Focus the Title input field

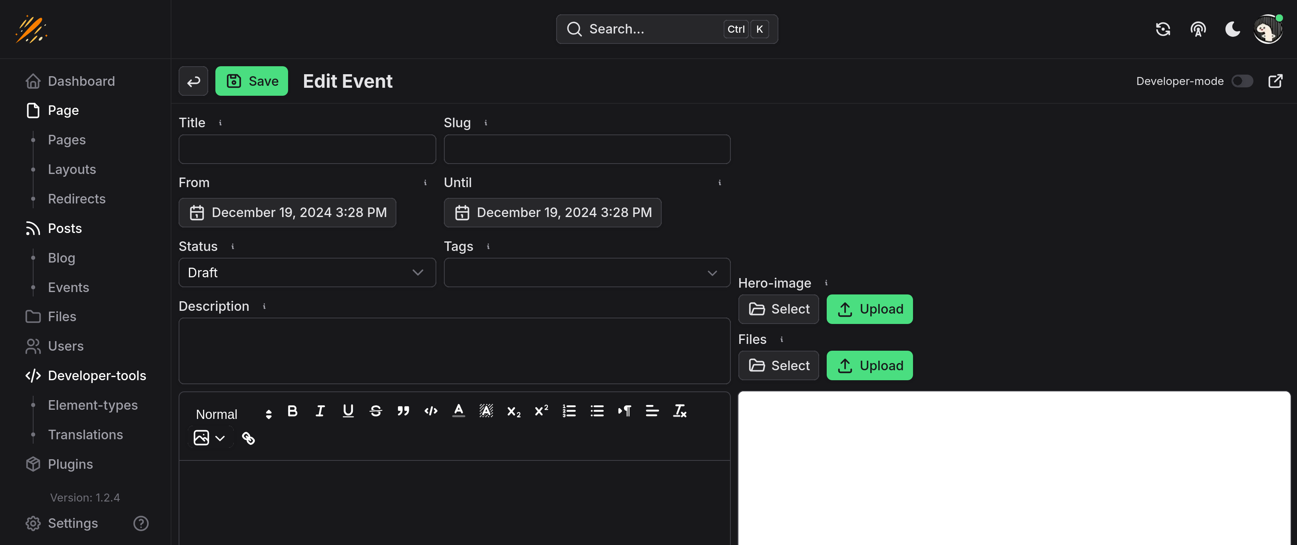[307, 149]
